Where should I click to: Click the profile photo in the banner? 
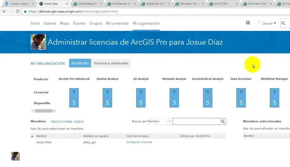(x=38, y=42)
